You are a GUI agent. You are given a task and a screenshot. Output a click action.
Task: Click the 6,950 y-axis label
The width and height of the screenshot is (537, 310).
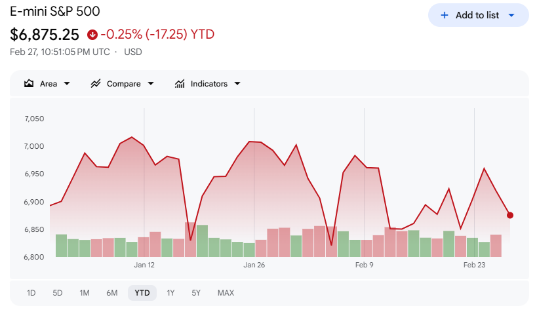coord(34,174)
